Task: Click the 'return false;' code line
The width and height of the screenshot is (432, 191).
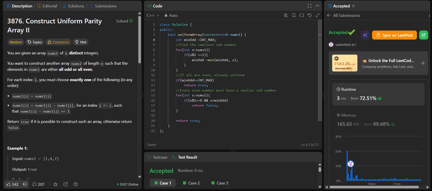Action: 205,105
